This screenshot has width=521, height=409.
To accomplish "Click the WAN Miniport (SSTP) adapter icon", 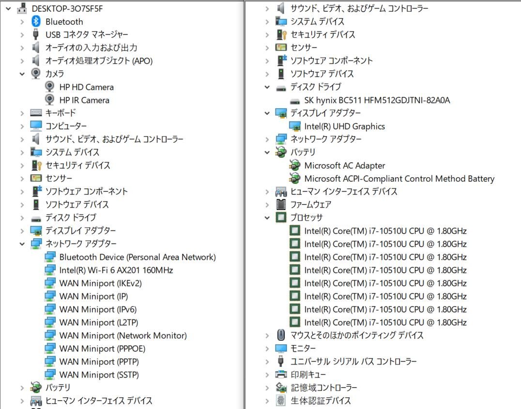I will click(50, 375).
